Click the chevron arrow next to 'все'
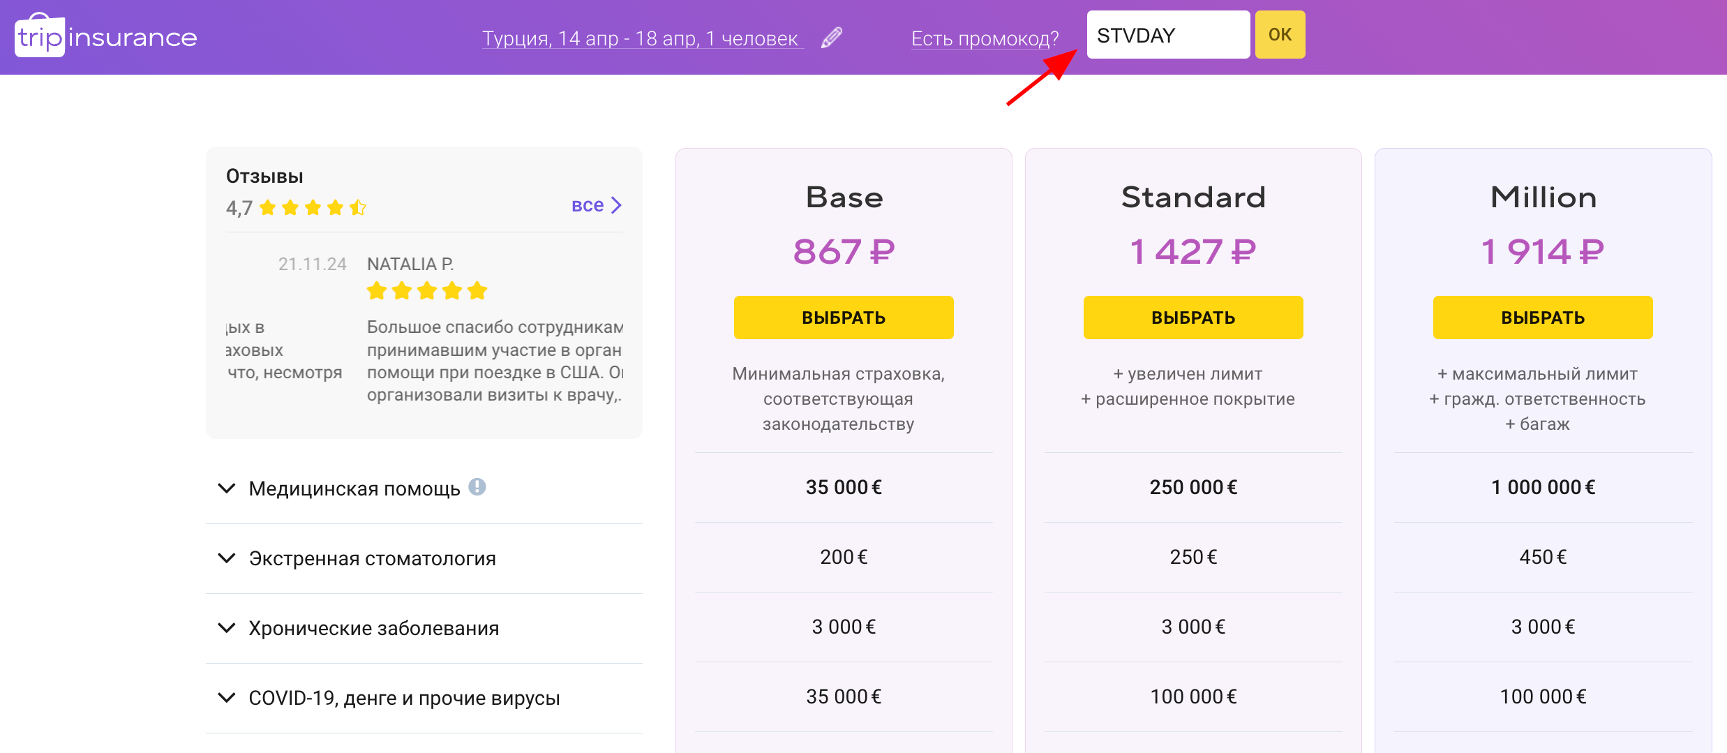 pyautogui.click(x=616, y=205)
